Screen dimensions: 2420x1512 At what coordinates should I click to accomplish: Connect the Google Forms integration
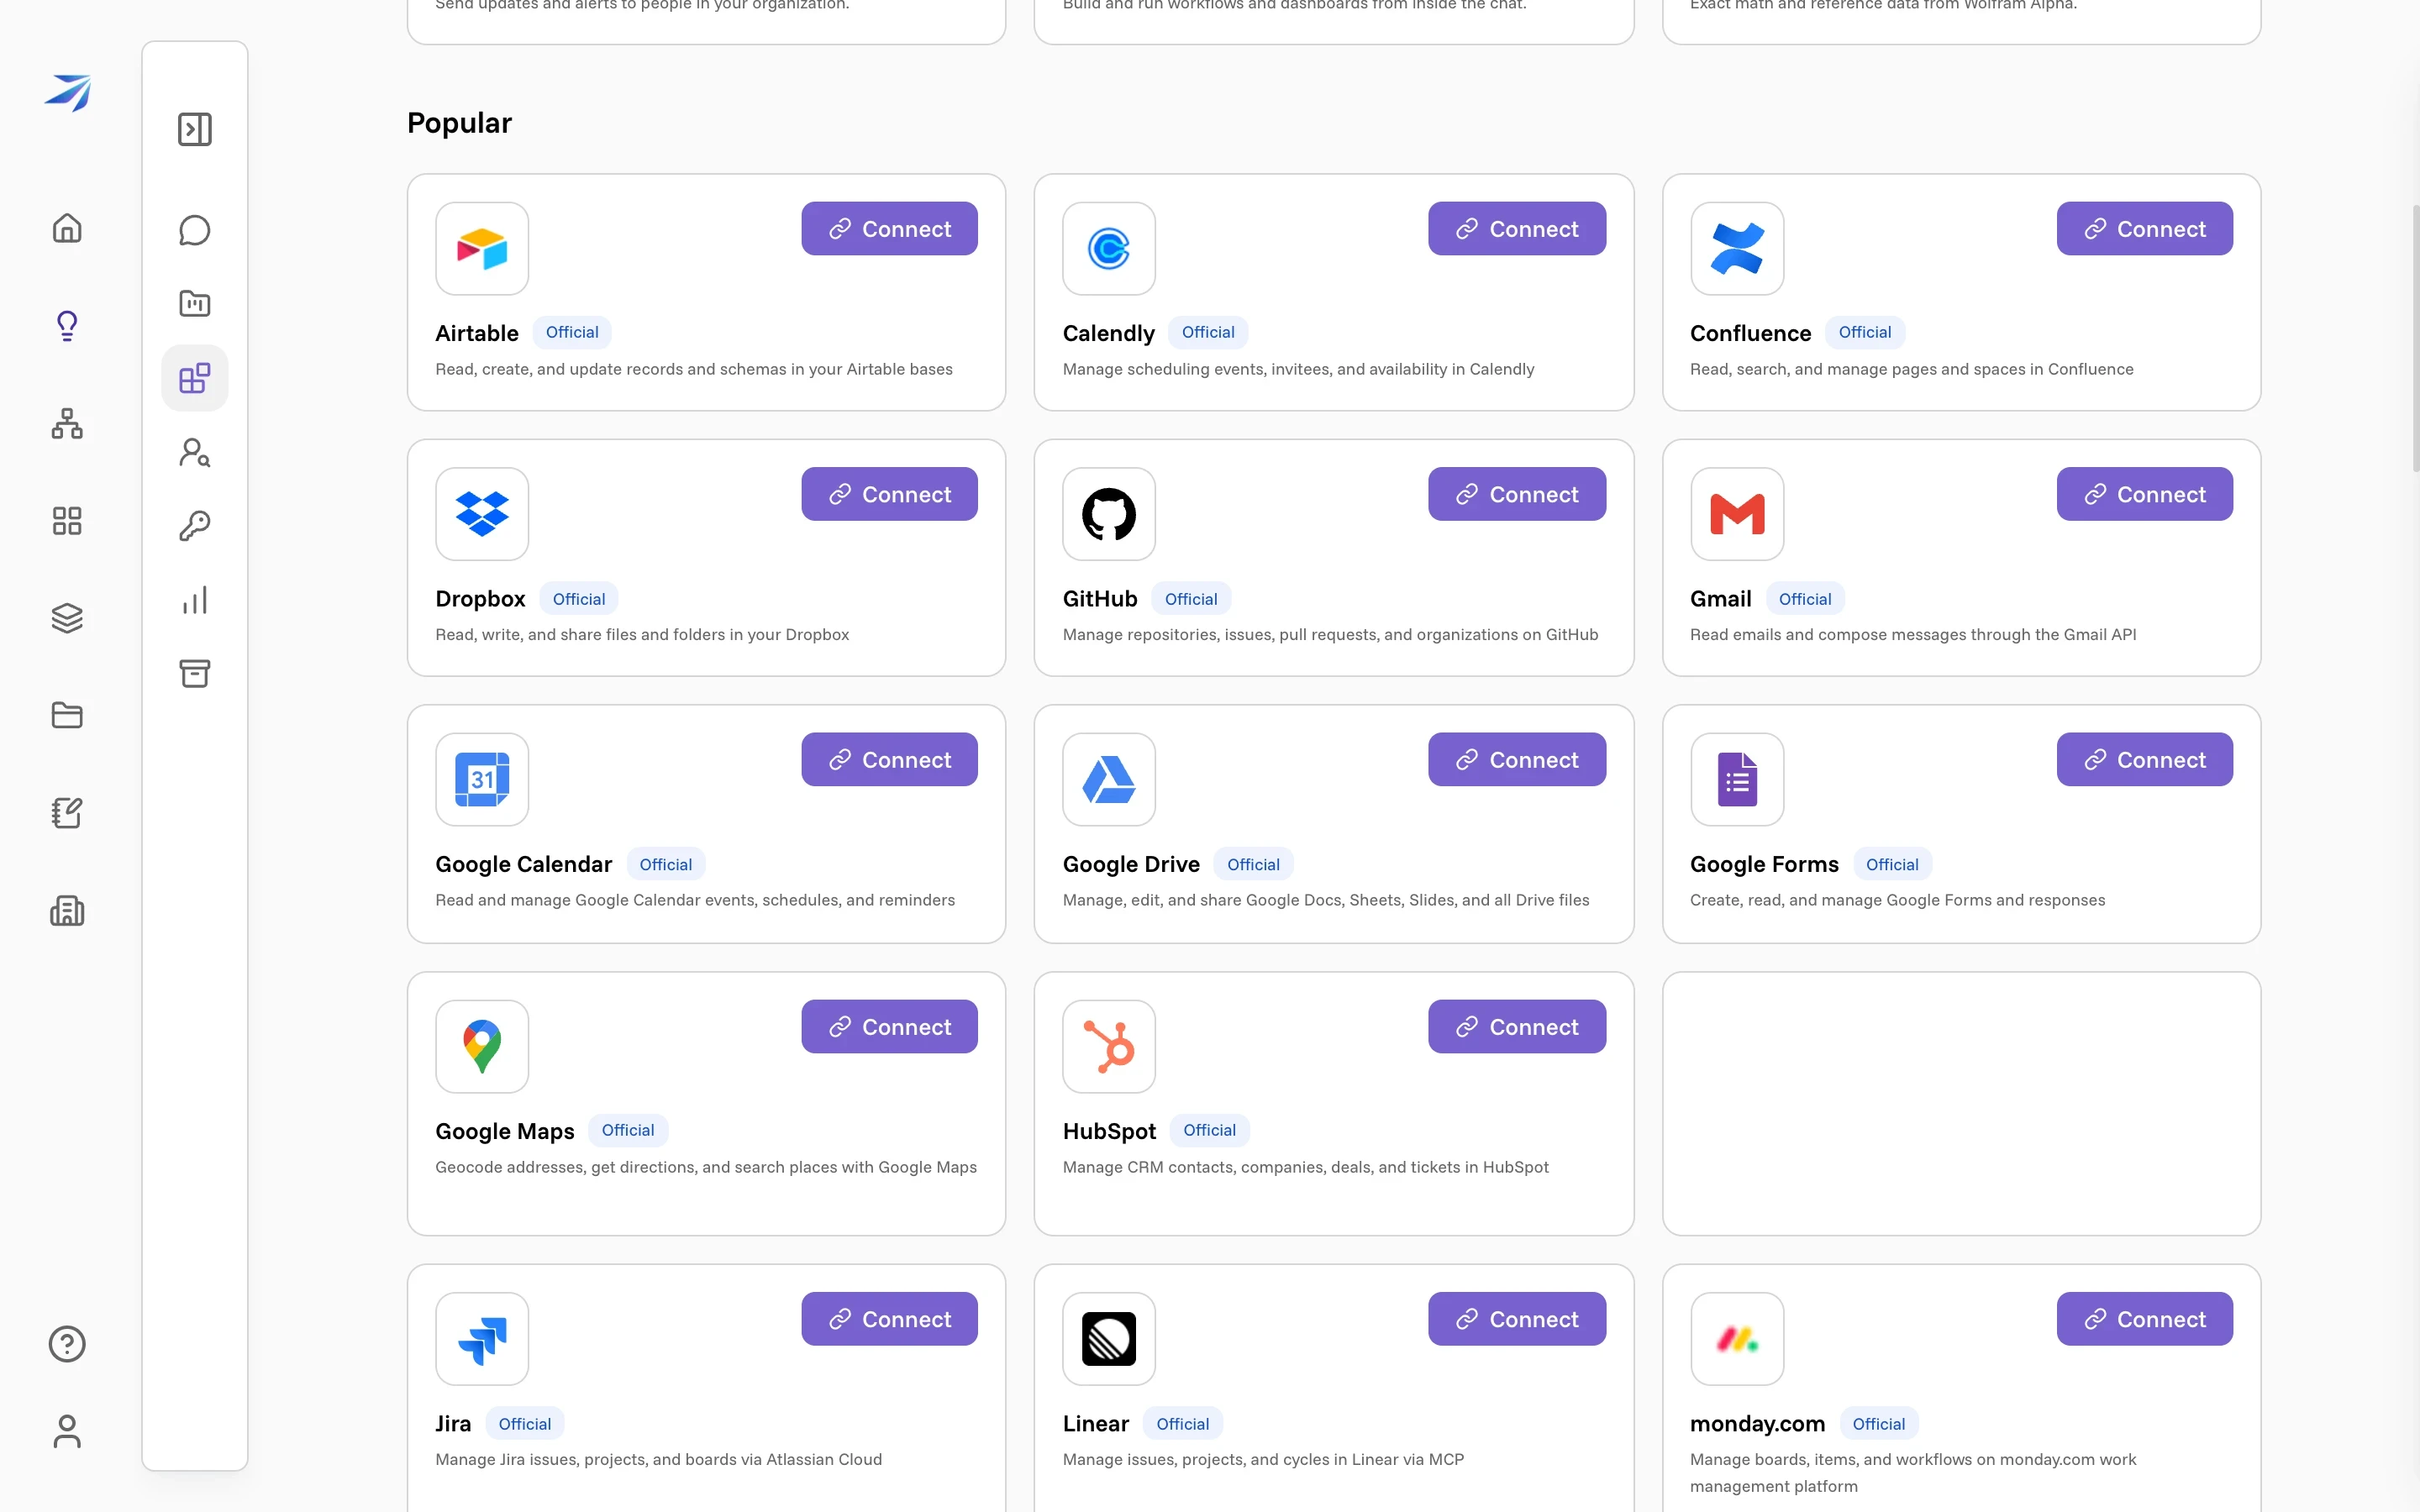pos(2144,760)
